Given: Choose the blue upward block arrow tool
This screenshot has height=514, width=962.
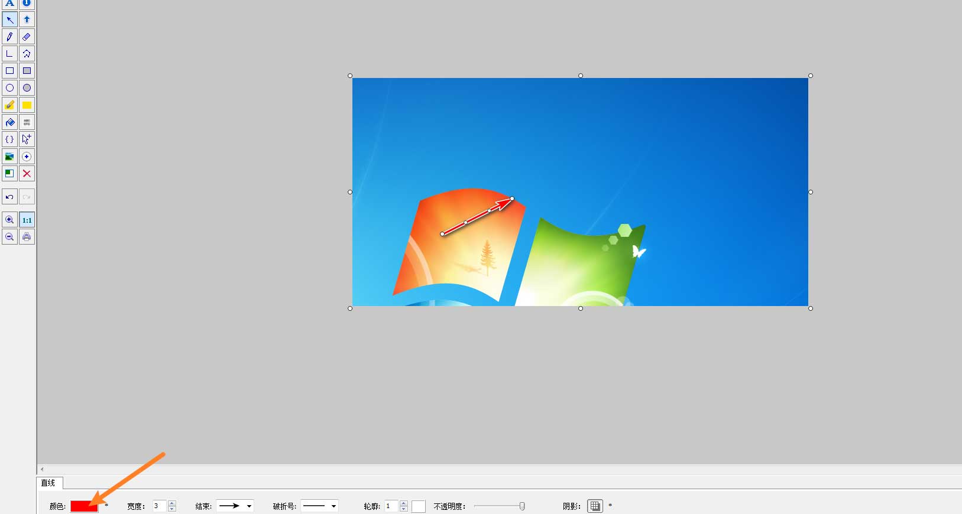Looking at the screenshot, I should pos(27,19).
